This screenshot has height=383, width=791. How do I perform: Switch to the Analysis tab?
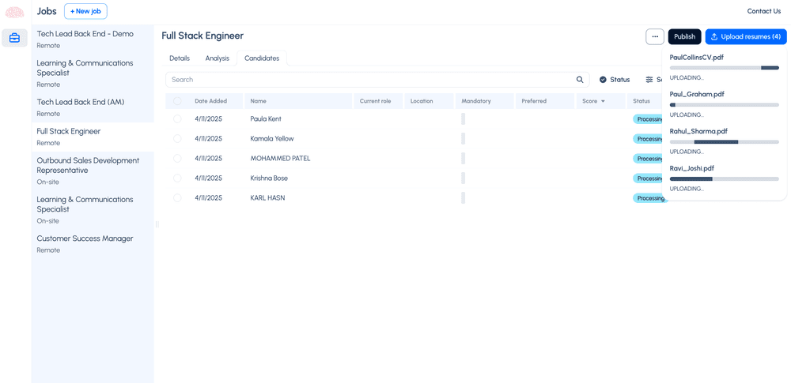point(217,58)
